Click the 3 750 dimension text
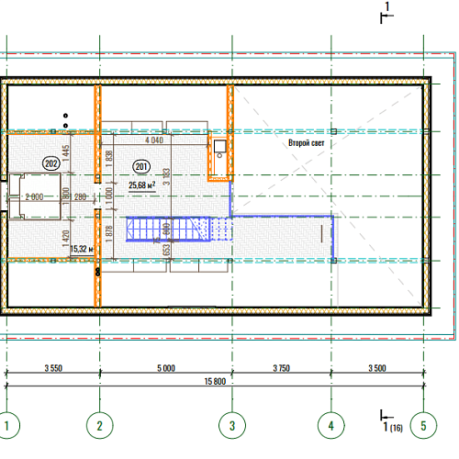 click(282, 368)
